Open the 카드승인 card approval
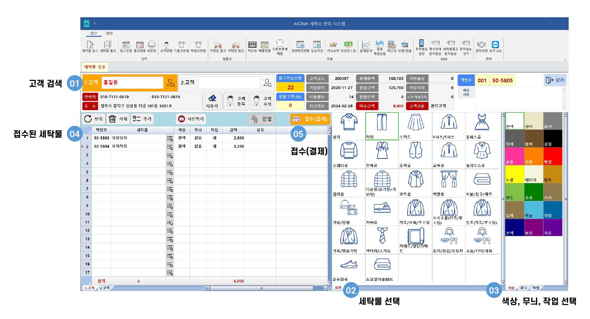This screenshot has width=590, height=319. pos(333,47)
